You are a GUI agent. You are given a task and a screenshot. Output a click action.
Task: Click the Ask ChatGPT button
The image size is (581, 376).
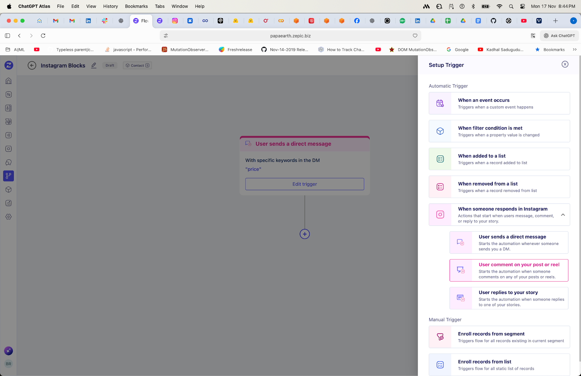pyautogui.click(x=559, y=36)
